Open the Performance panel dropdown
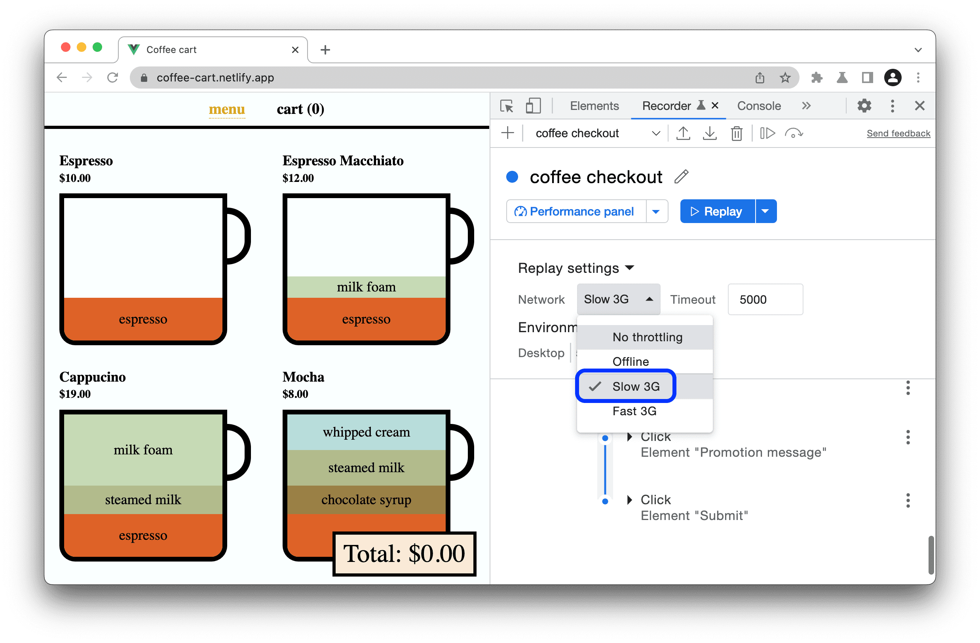 click(x=655, y=211)
